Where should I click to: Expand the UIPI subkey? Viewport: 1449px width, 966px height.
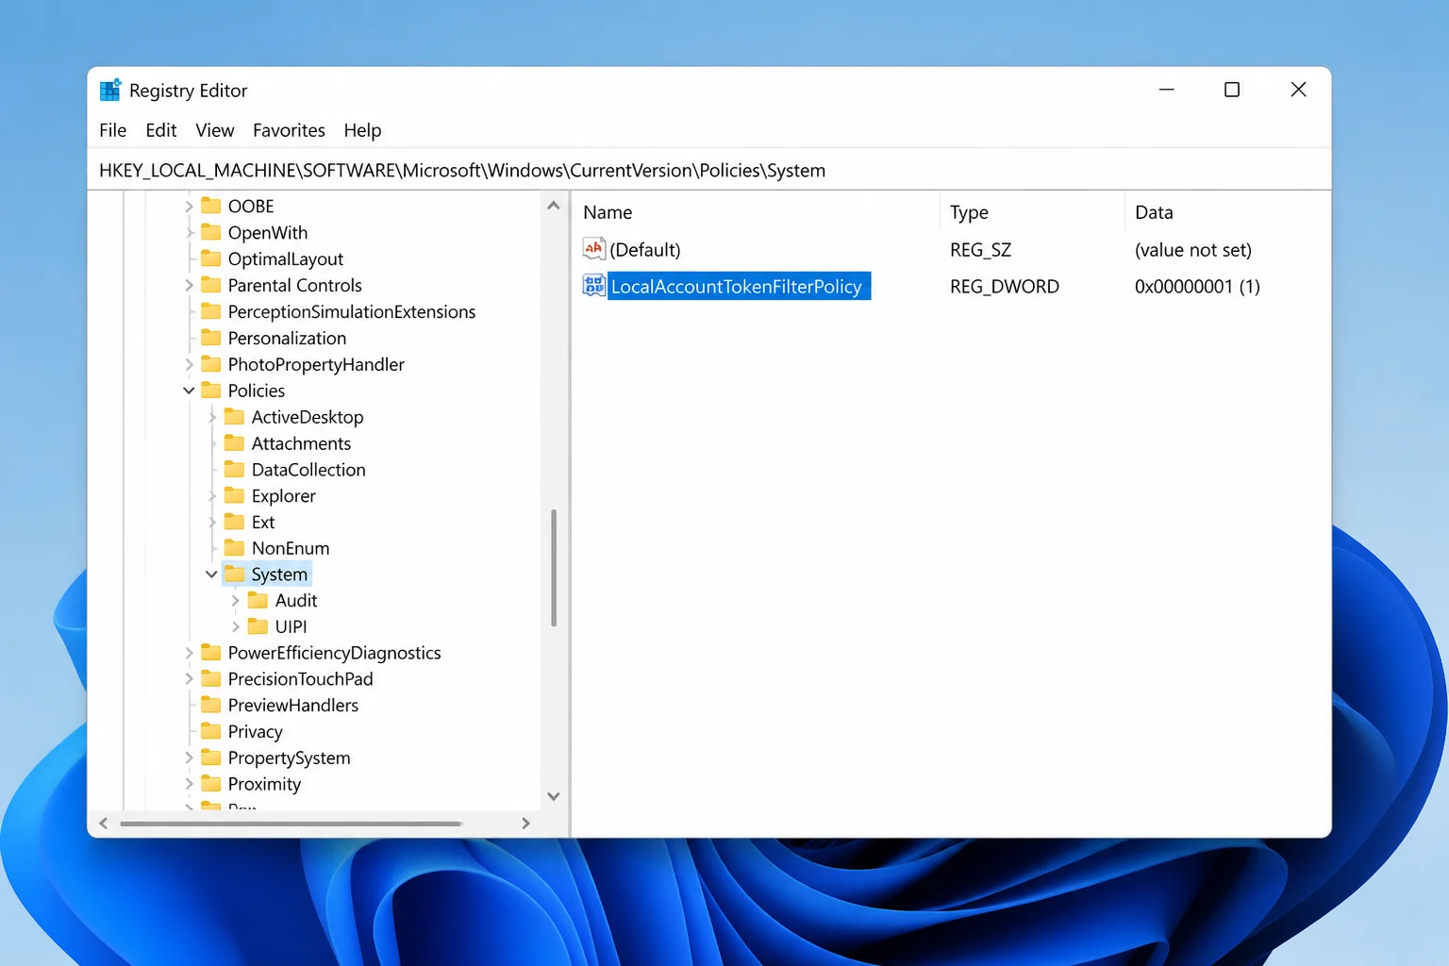click(236, 626)
